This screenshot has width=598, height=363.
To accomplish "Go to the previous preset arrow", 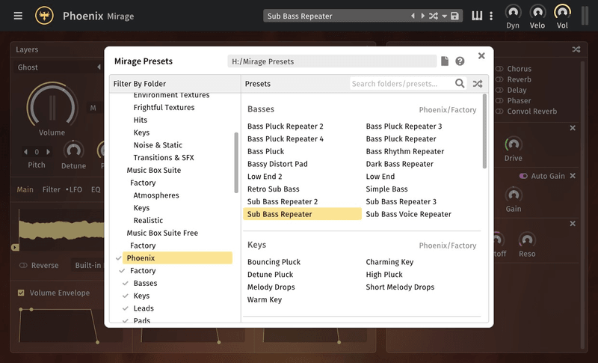I will (413, 16).
